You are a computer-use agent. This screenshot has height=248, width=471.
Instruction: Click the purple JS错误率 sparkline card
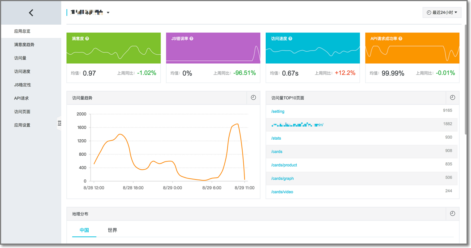click(213, 48)
